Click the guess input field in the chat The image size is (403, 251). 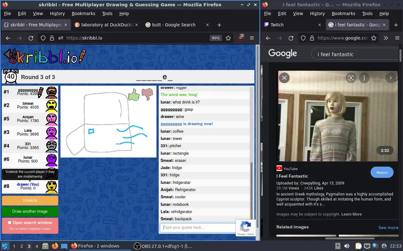click(x=198, y=227)
